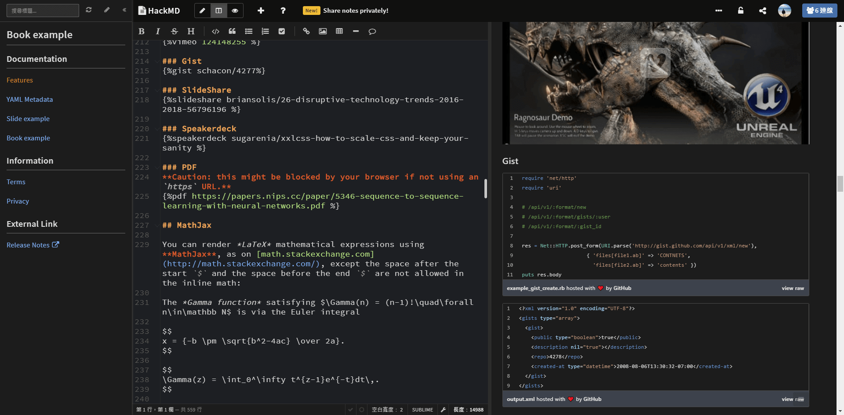Apply strikethrough formatting in the toolbar

point(174,31)
